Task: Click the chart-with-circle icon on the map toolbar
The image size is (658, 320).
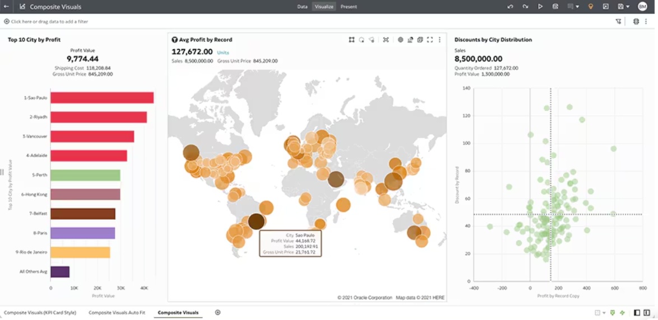Action: 410,40
